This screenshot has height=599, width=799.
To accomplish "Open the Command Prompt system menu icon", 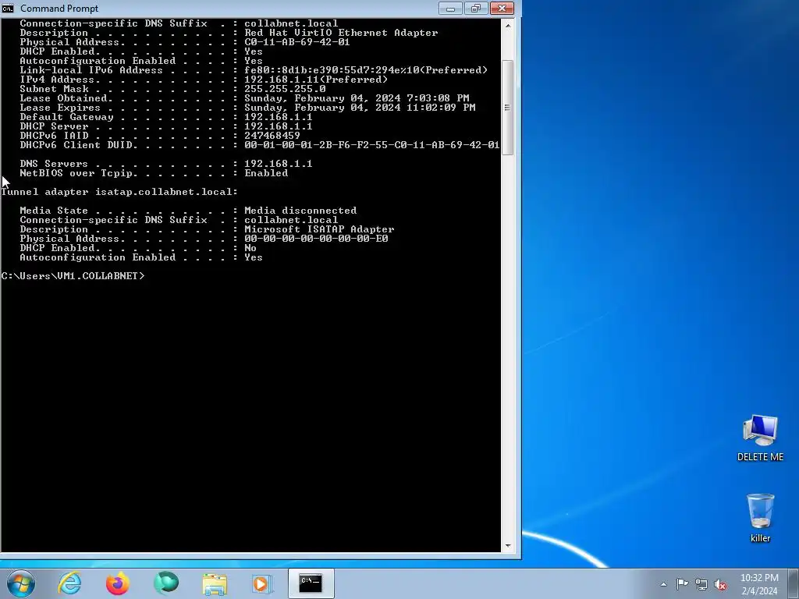I will click(x=8, y=8).
